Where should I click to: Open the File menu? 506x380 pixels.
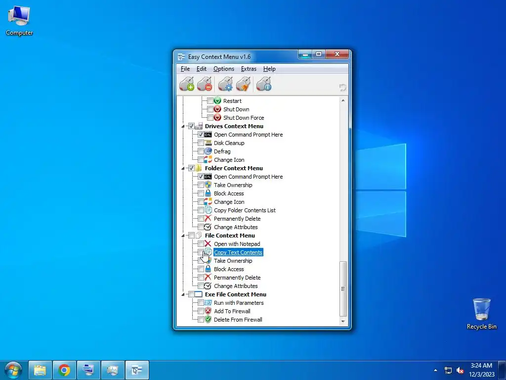pyautogui.click(x=185, y=68)
